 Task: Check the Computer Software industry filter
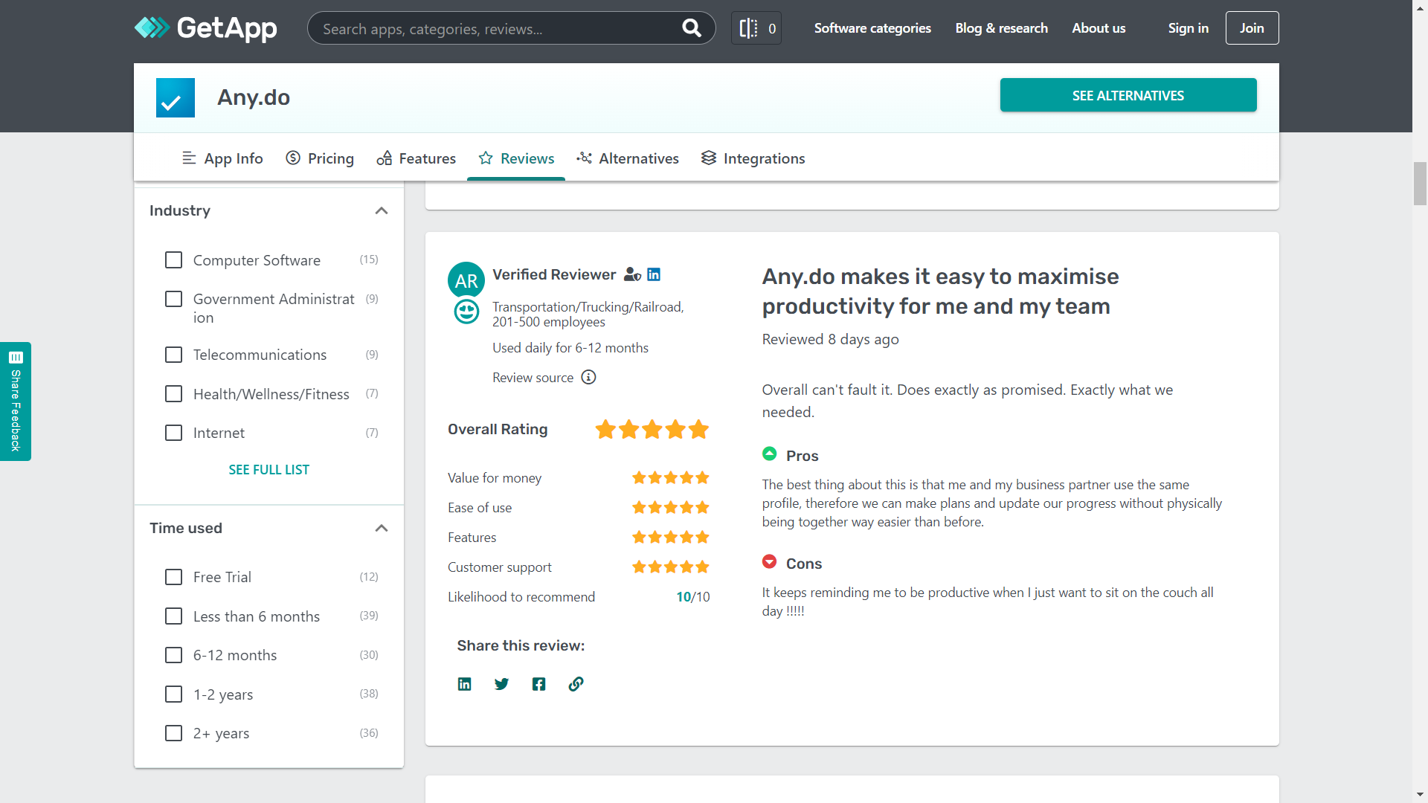173,259
